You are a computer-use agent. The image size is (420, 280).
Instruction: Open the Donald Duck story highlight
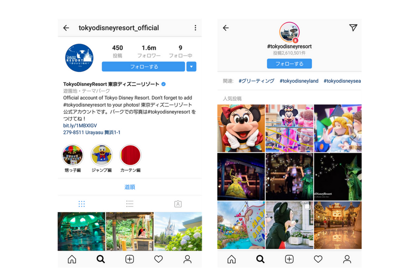pos(102,155)
